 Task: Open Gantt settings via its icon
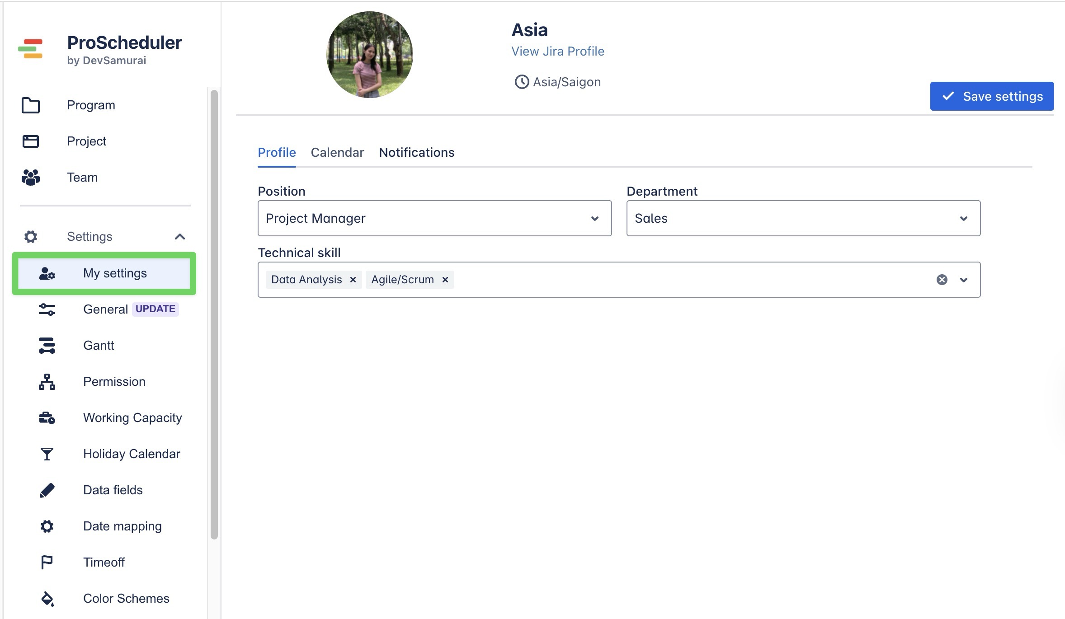click(47, 346)
